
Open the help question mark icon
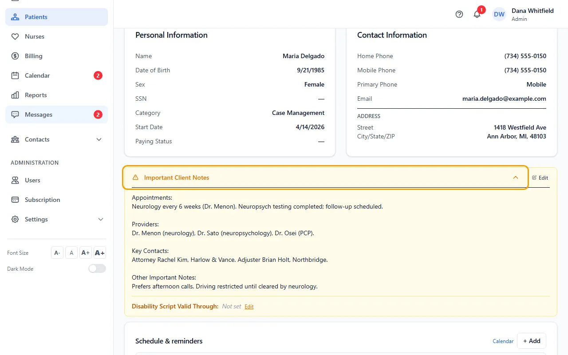[x=459, y=14]
